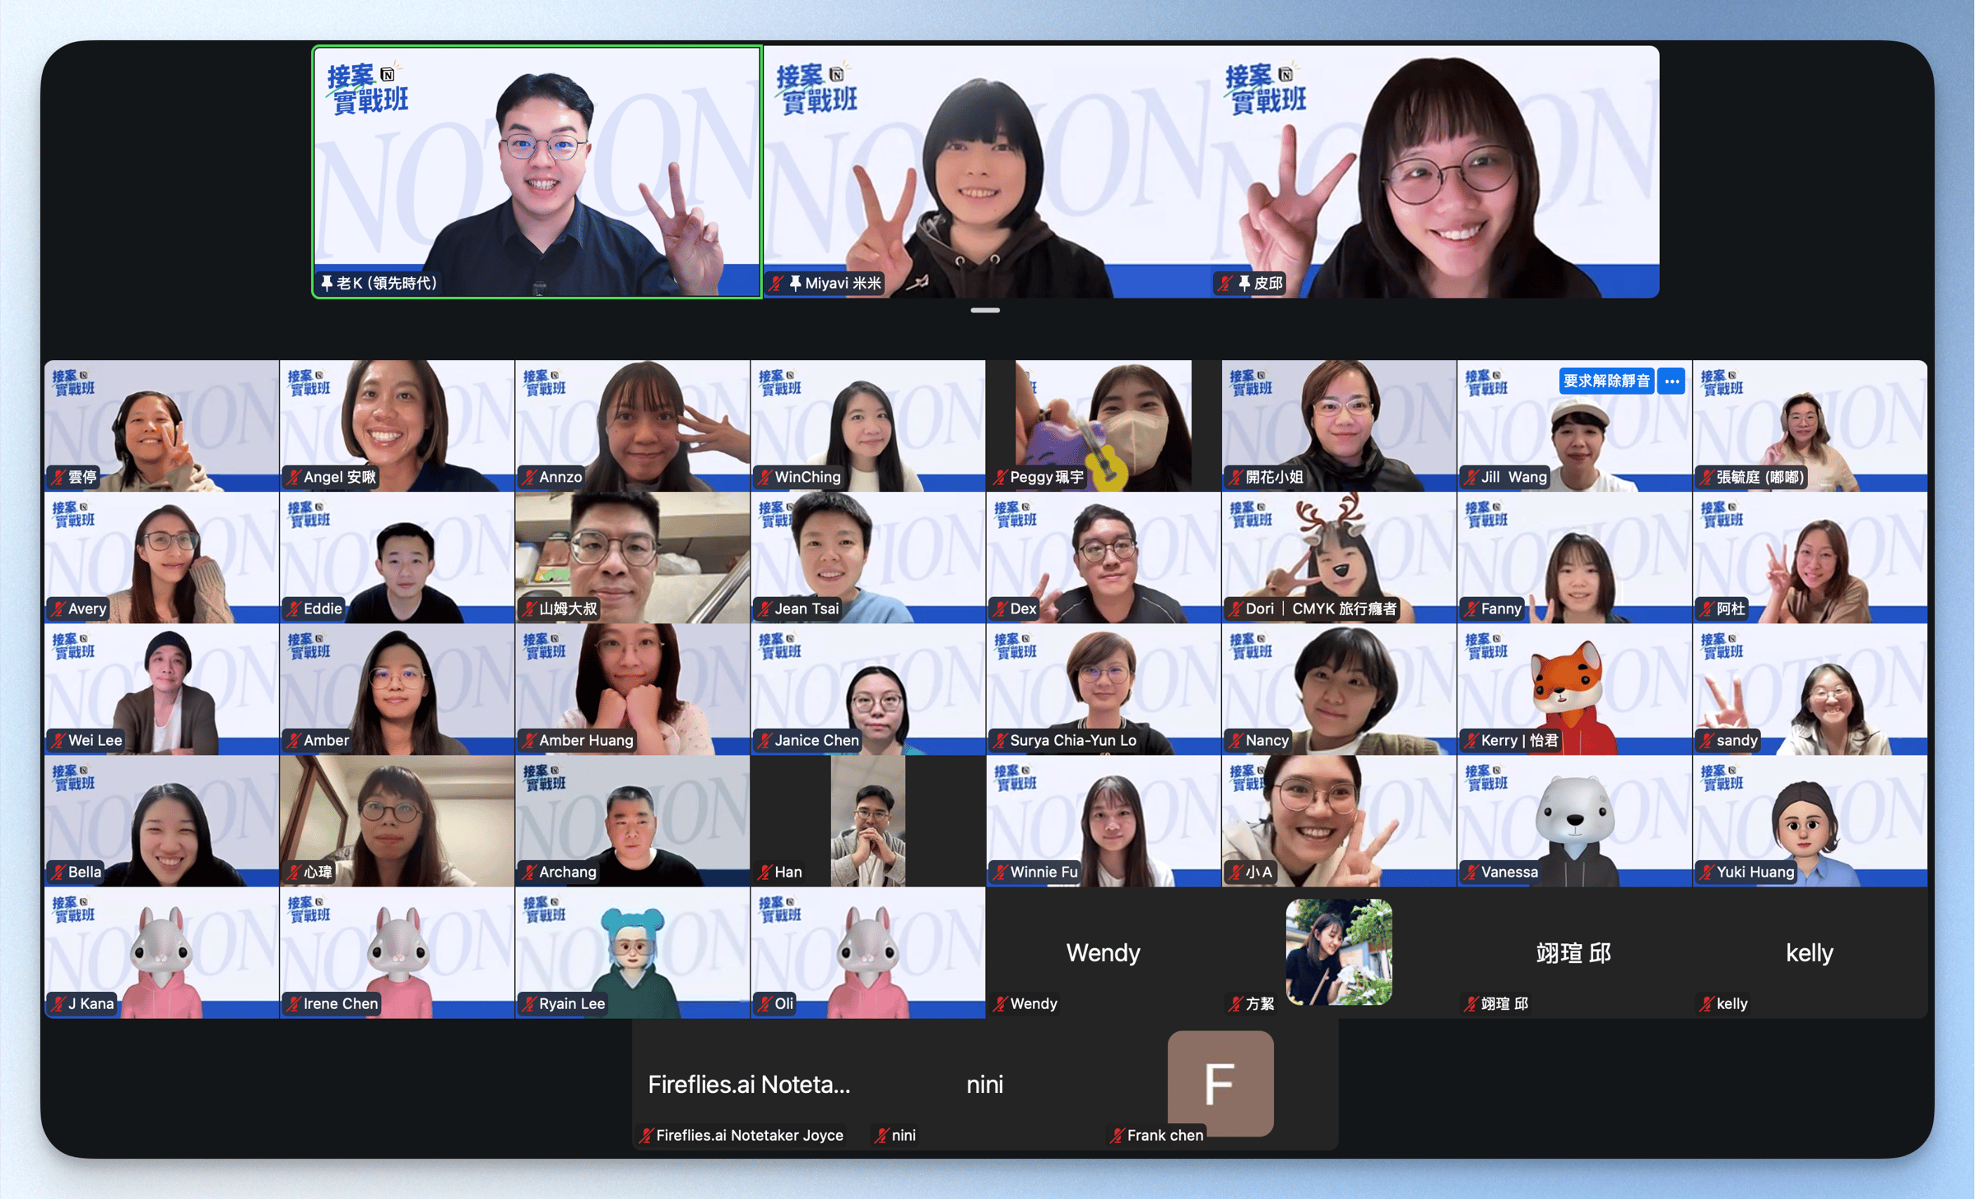Click the 要求解除靜音 button on Jill Wang
The image size is (1975, 1199).
tap(1606, 381)
